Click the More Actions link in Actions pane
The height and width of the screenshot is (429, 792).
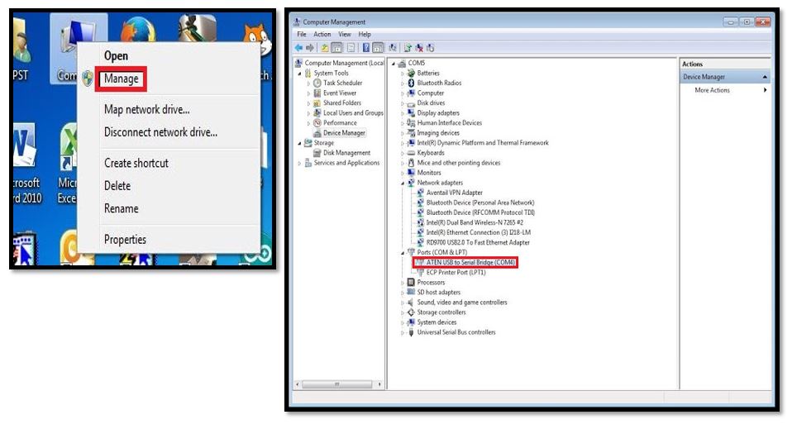pyautogui.click(x=712, y=90)
